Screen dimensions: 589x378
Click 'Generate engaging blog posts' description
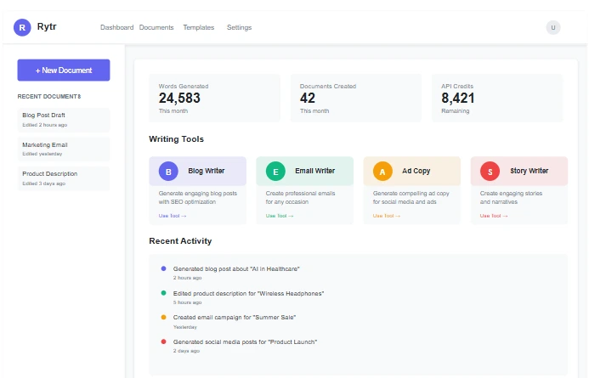[197, 194]
